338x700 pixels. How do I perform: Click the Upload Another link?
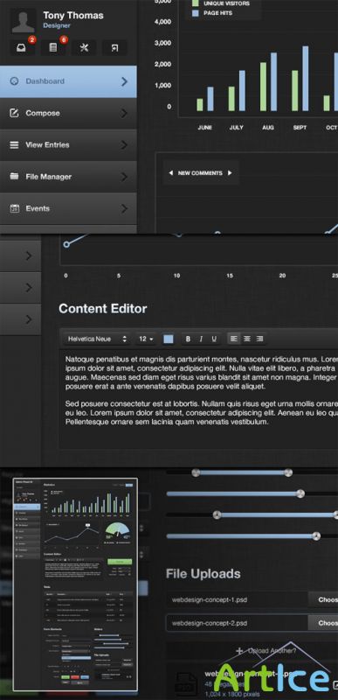272,651
